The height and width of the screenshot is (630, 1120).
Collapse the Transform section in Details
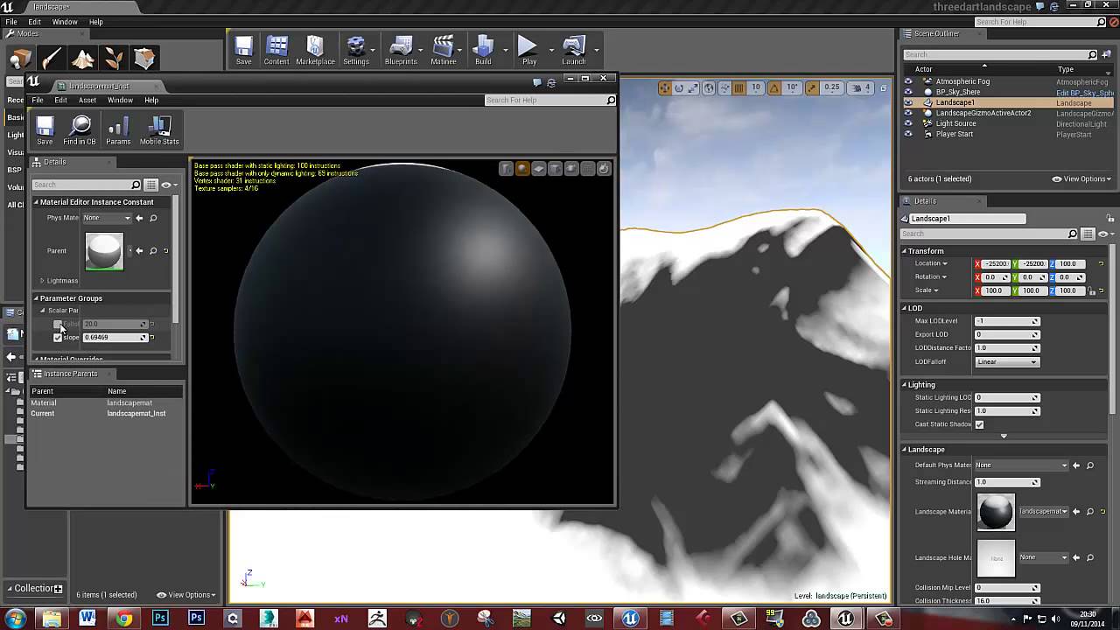pos(905,251)
